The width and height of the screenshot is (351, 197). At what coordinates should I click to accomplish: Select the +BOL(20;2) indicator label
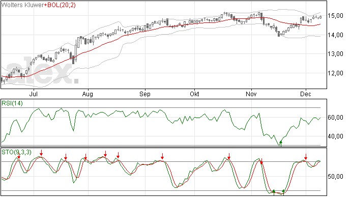(60, 5)
